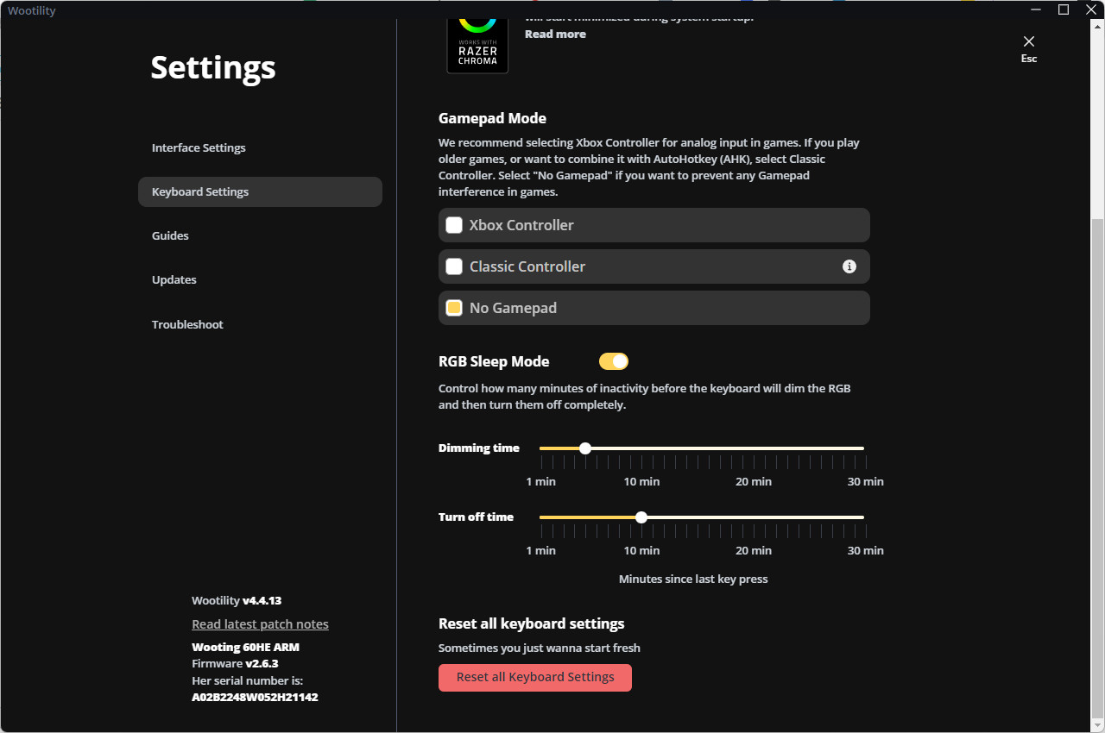Toggle the RGB Sleep Mode switch

(614, 361)
